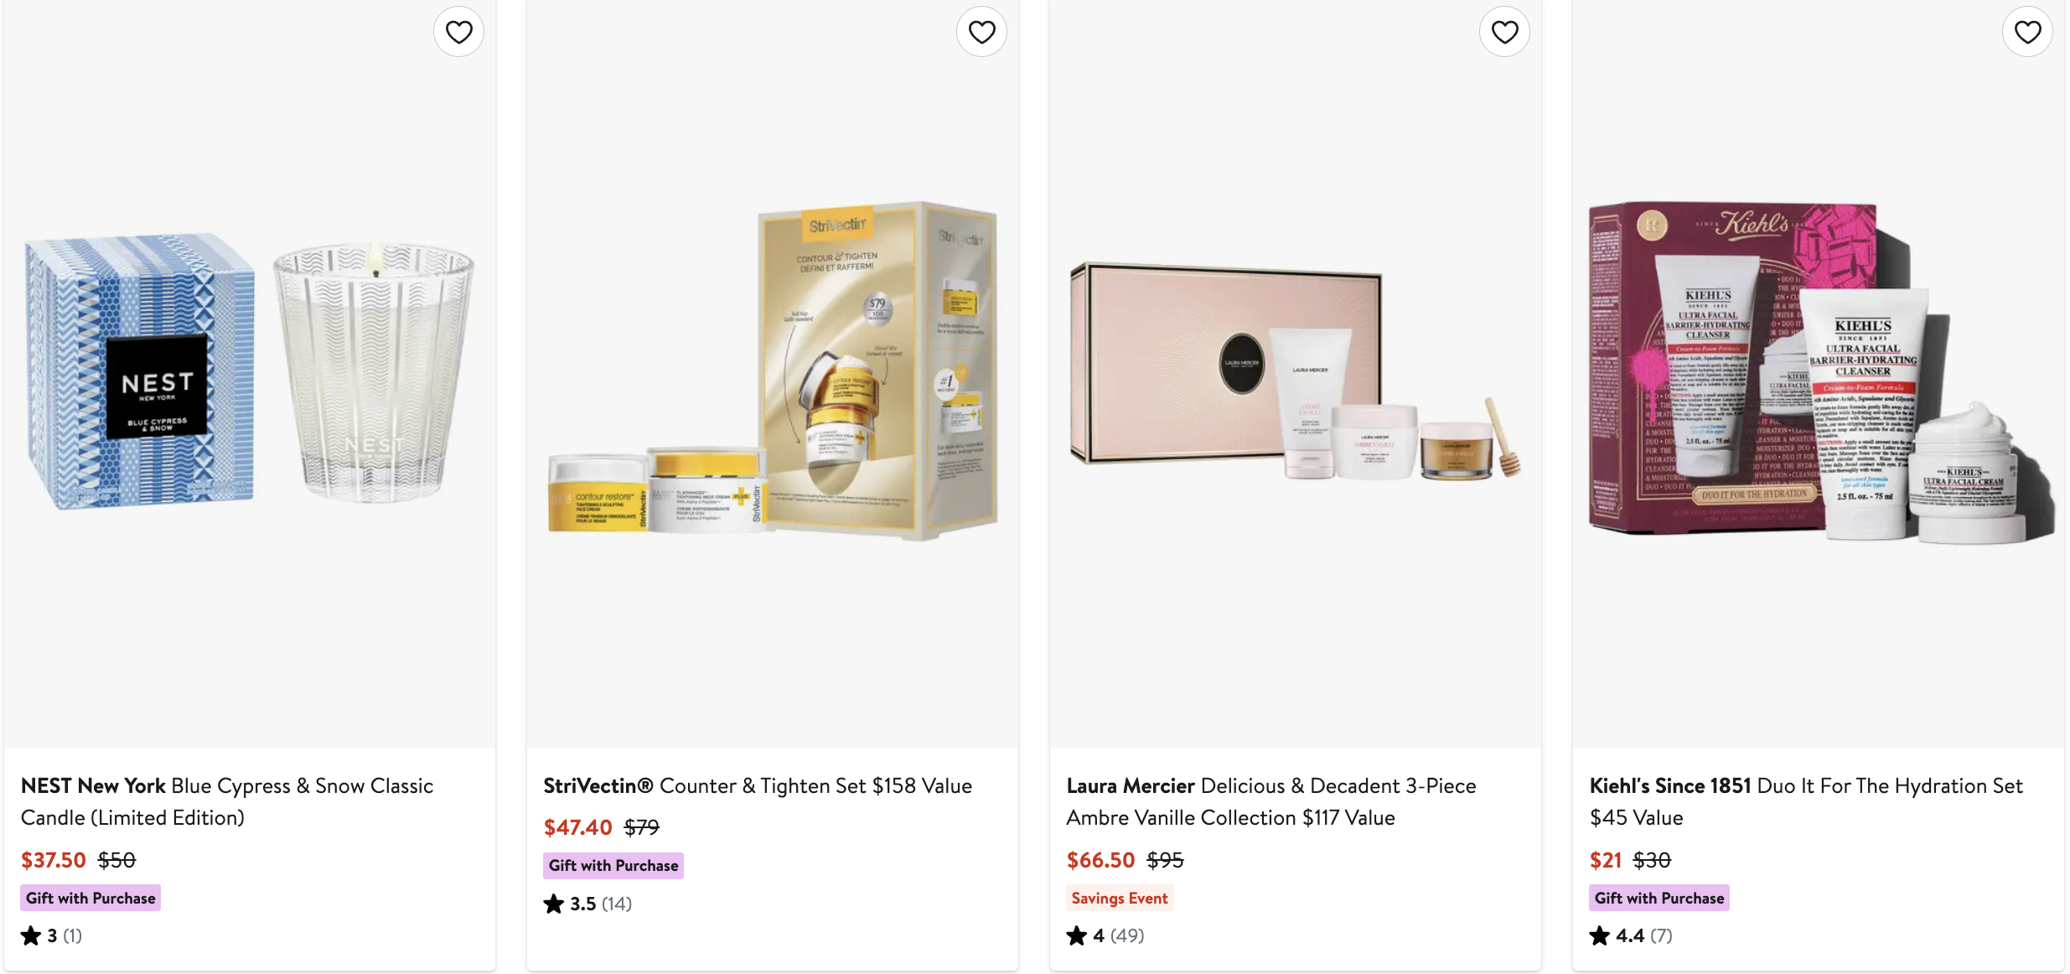
Task: Save Kiehl's Hydration Set with heart icon
Action: [x=2027, y=32]
